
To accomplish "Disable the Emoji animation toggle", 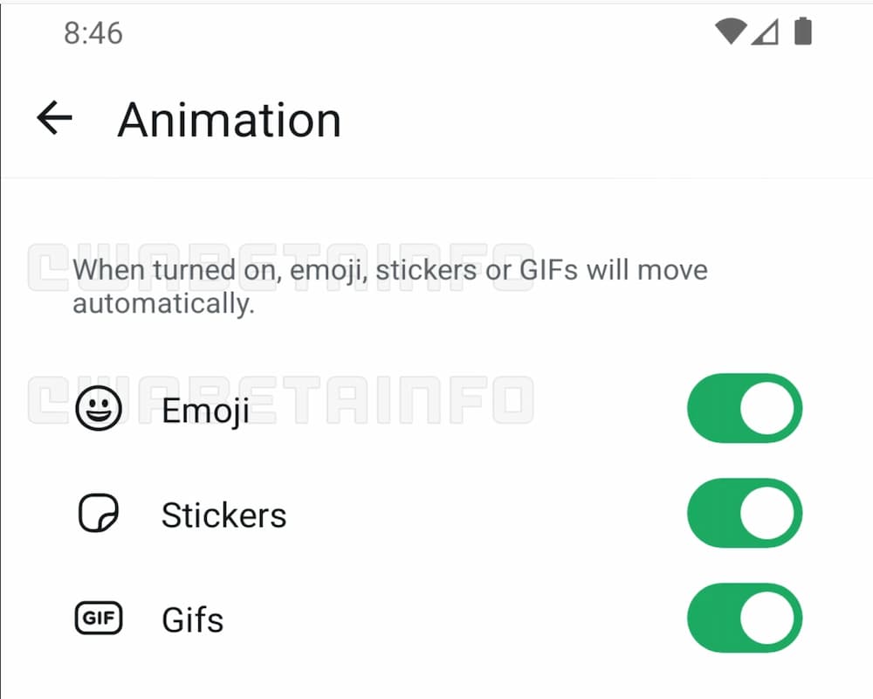I will pyautogui.click(x=744, y=409).
